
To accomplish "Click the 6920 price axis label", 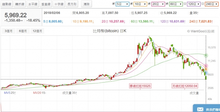I will point(211,75).
